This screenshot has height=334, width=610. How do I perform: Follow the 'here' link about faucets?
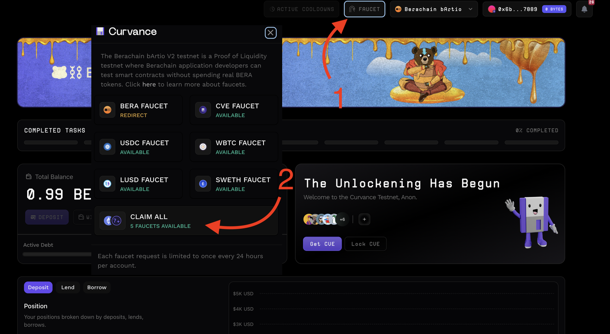coord(149,84)
